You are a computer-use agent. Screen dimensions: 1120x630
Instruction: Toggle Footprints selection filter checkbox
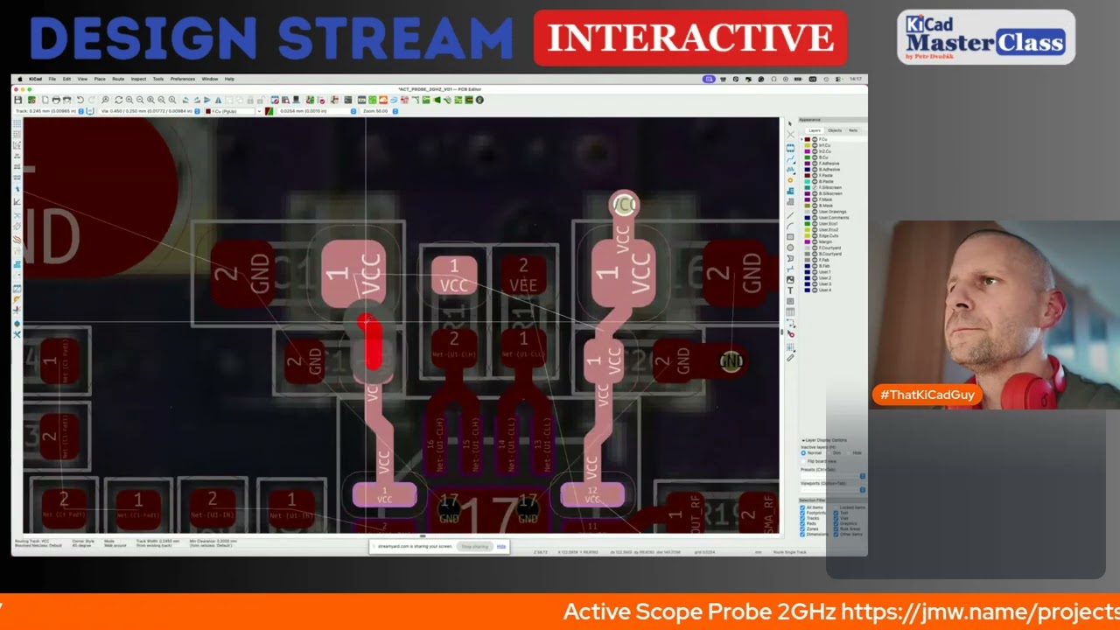pos(802,513)
